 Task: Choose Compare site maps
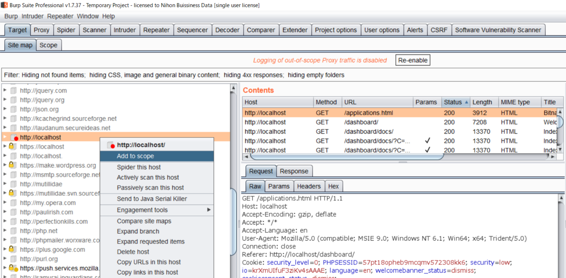(x=157, y=221)
